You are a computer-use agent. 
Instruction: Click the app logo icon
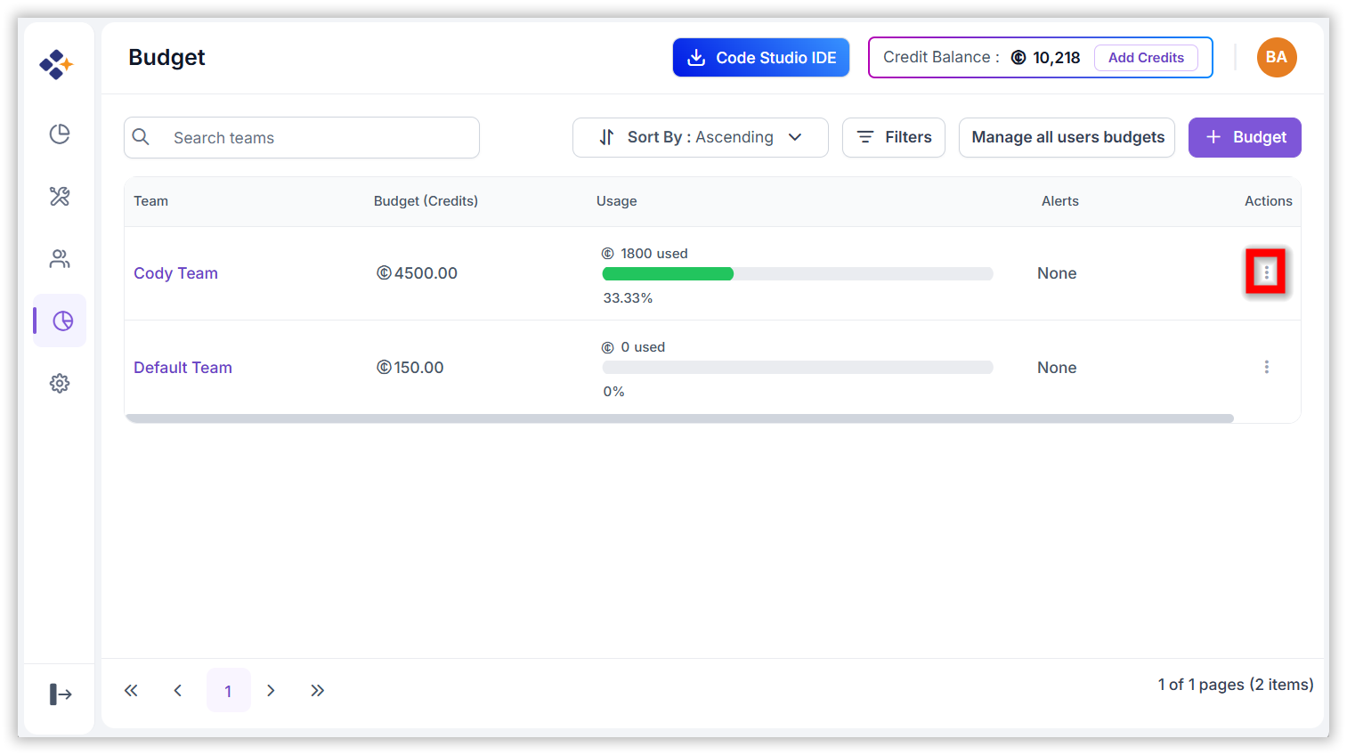[56, 64]
